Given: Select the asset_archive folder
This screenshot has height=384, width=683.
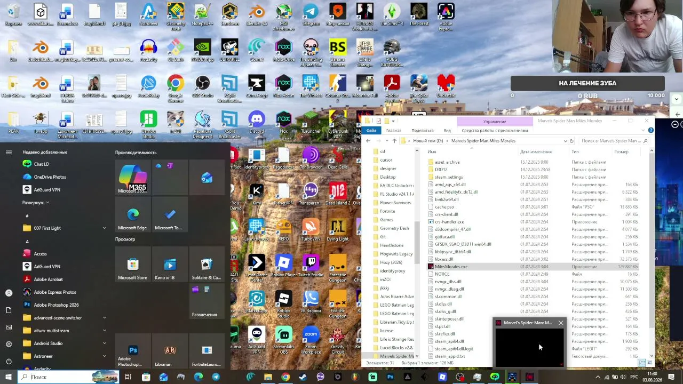Looking at the screenshot, I should (x=447, y=162).
